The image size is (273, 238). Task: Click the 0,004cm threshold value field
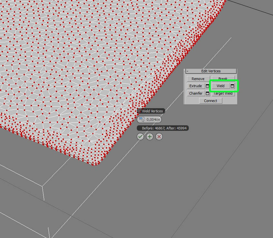coord(153,119)
